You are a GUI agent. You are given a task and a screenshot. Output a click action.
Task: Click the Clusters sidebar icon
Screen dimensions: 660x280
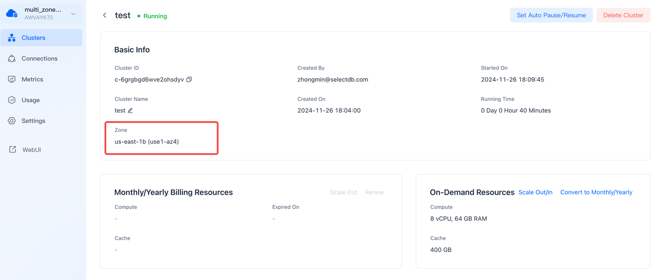(12, 38)
